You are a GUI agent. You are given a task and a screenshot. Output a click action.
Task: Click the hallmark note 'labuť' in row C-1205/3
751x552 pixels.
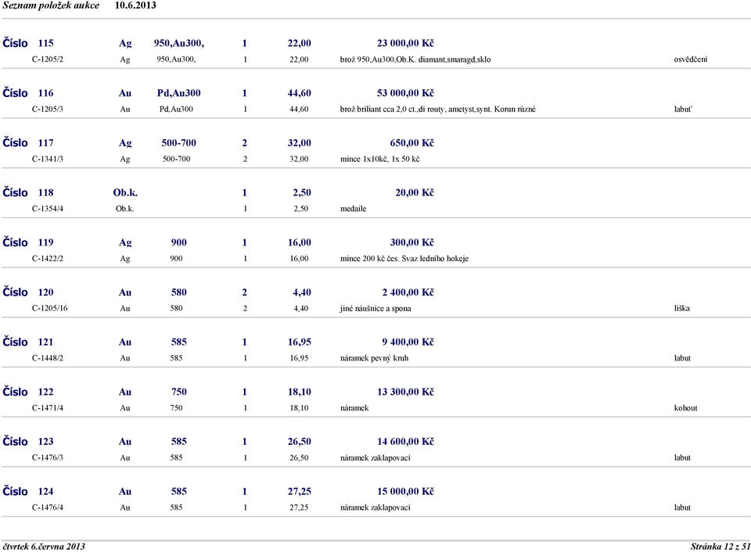[683, 109]
